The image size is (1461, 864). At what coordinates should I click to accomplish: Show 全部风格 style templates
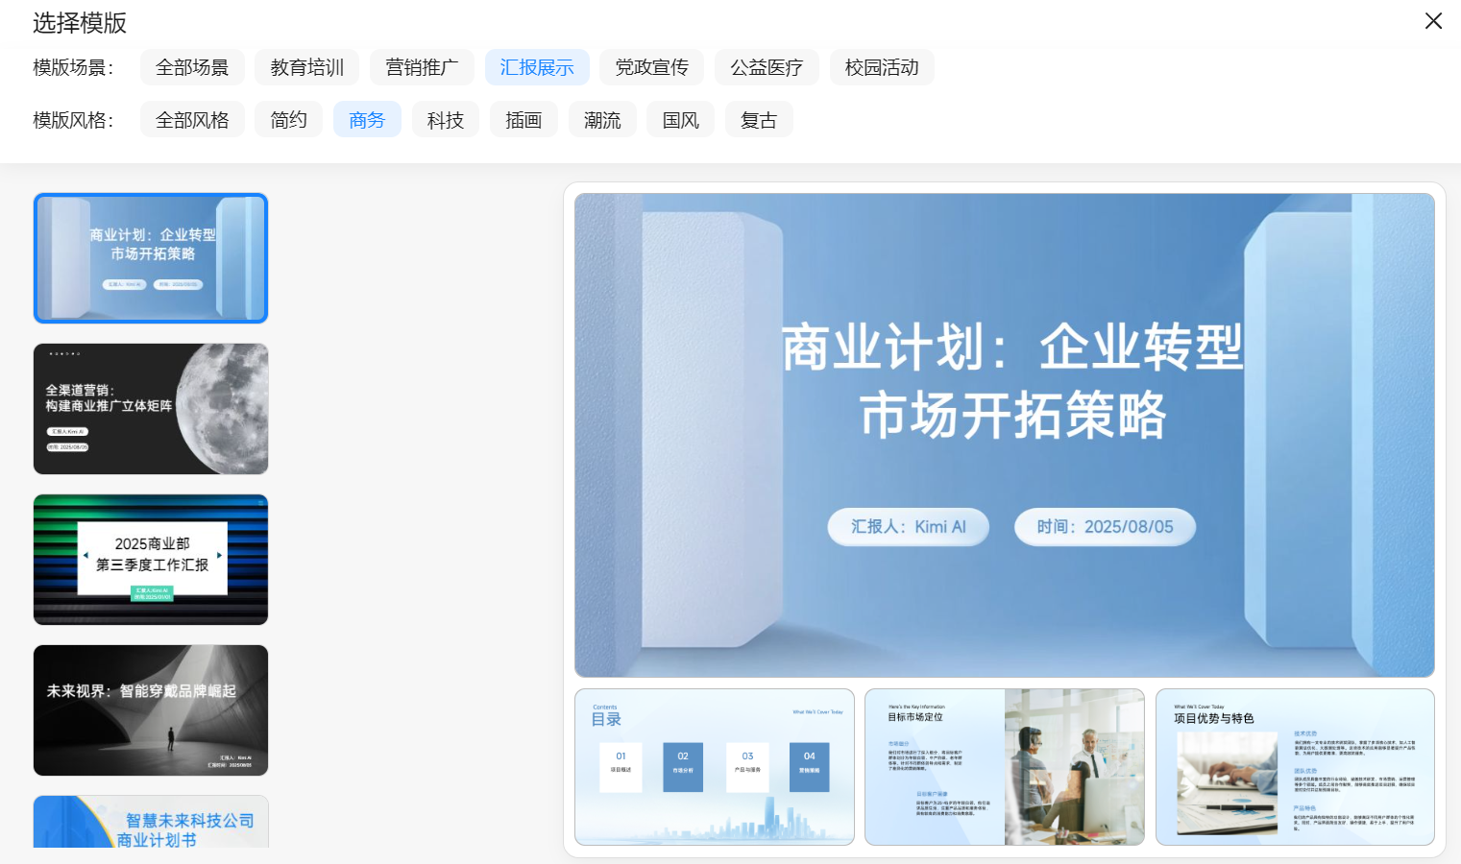[x=192, y=120]
